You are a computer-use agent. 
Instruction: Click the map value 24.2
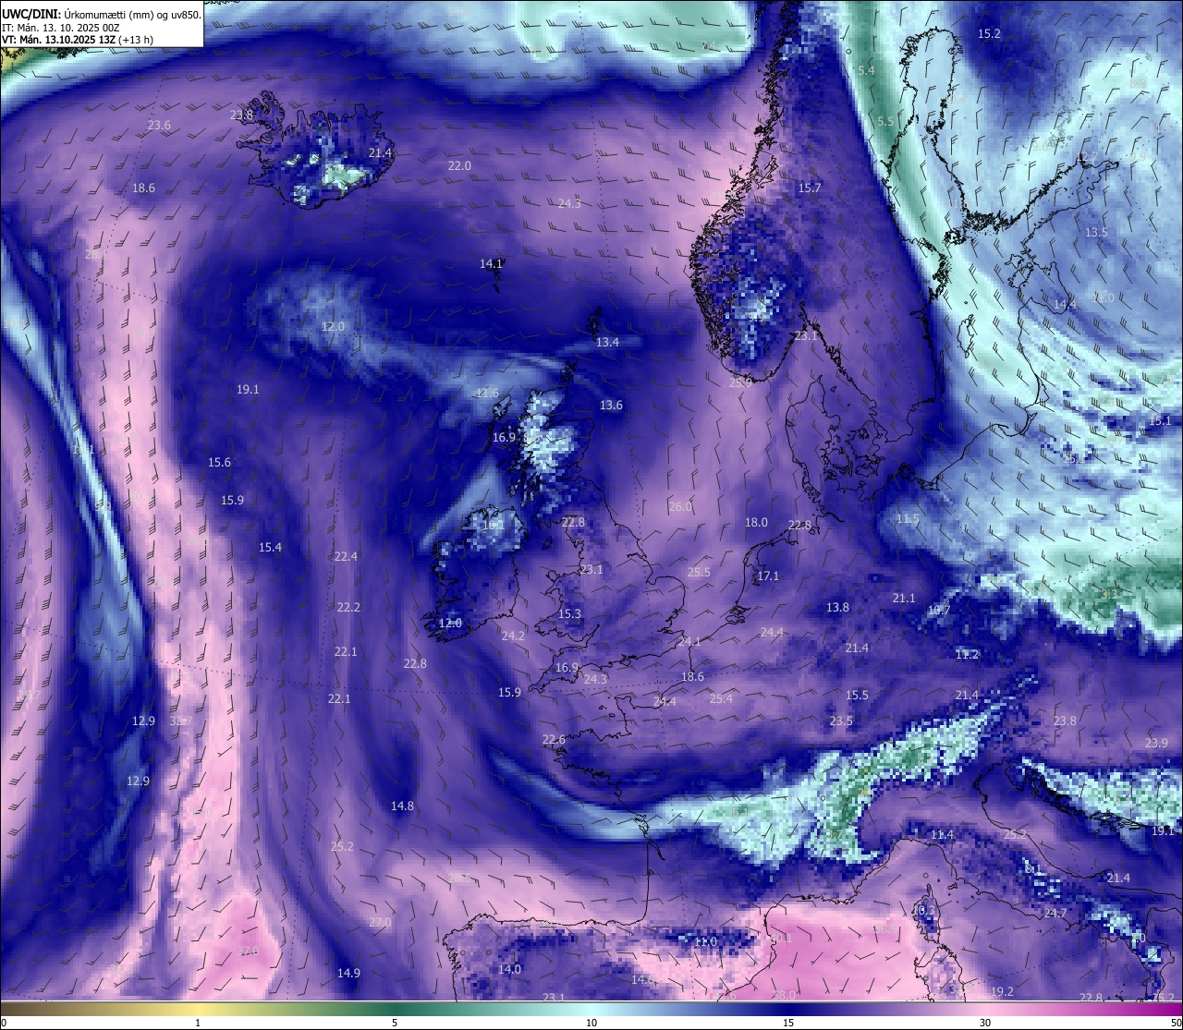(x=513, y=636)
